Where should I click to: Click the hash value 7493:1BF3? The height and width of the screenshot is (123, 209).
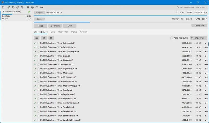pos(187,86)
